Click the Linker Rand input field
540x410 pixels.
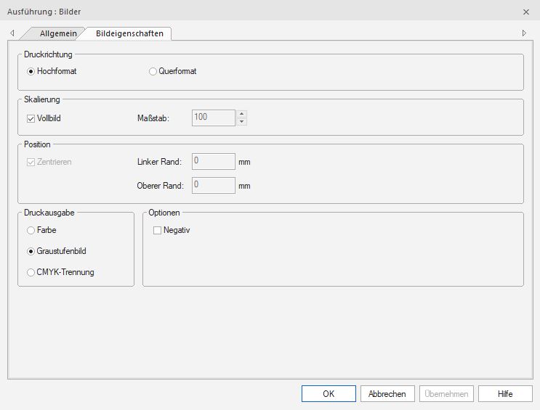pos(213,161)
